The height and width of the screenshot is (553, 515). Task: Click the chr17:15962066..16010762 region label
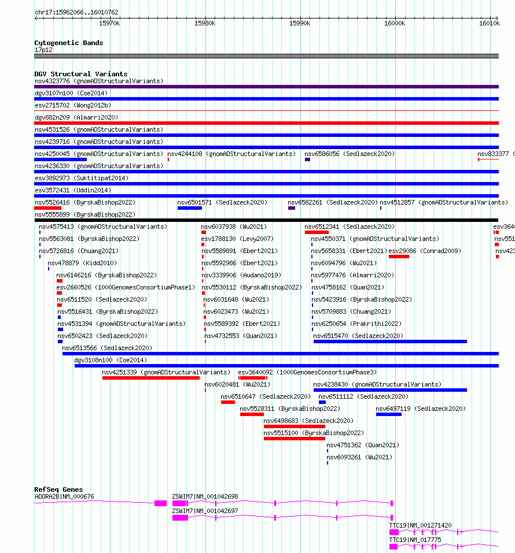[76, 12]
